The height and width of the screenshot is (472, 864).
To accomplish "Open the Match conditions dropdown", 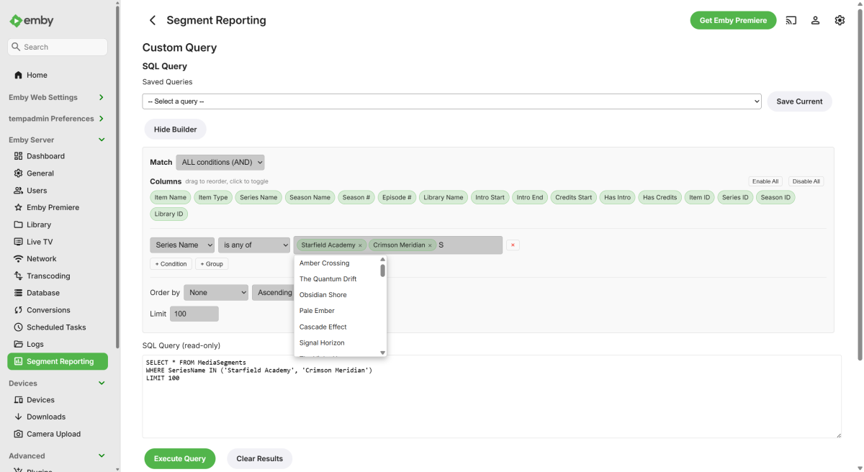I will [x=220, y=163].
